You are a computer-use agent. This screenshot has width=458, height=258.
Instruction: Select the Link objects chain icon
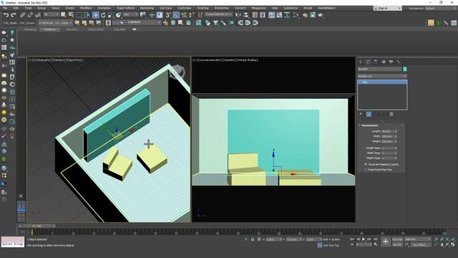tap(22, 14)
